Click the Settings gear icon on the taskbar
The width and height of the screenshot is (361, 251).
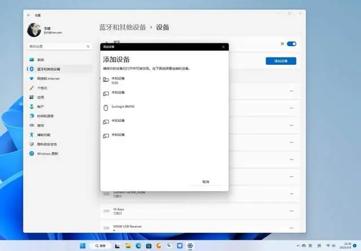[190, 246]
